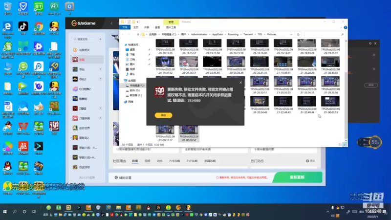Select file TPSShot2022.09.01-00.18.52
The height and width of the screenshot is (220, 391).
pos(189,133)
